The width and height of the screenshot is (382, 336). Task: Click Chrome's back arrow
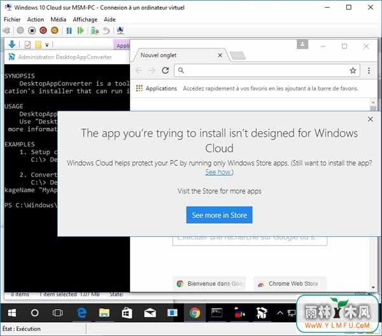(x=139, y=71)
